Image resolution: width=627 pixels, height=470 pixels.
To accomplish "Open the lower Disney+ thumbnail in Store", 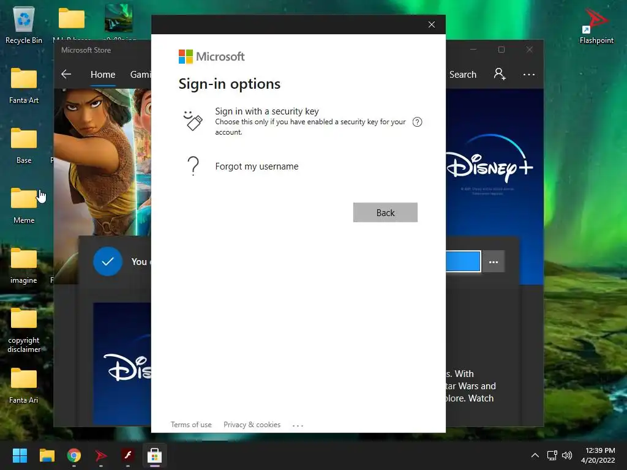I will (x=122, y=363).
